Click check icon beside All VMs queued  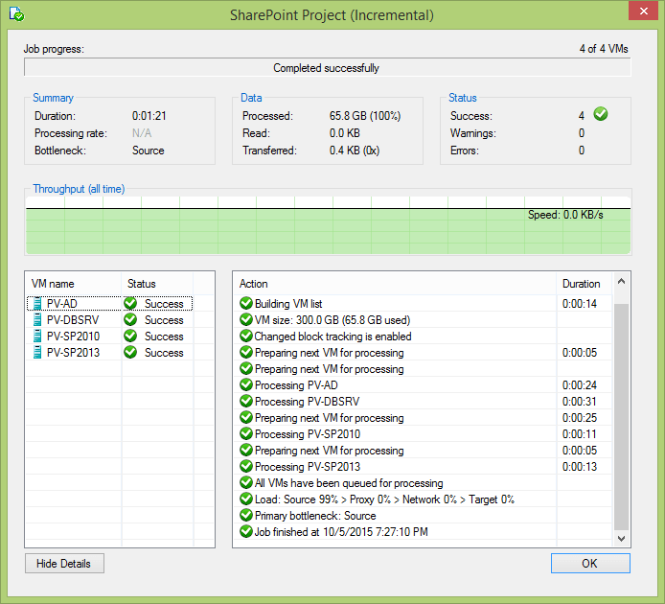coord(246,482)
